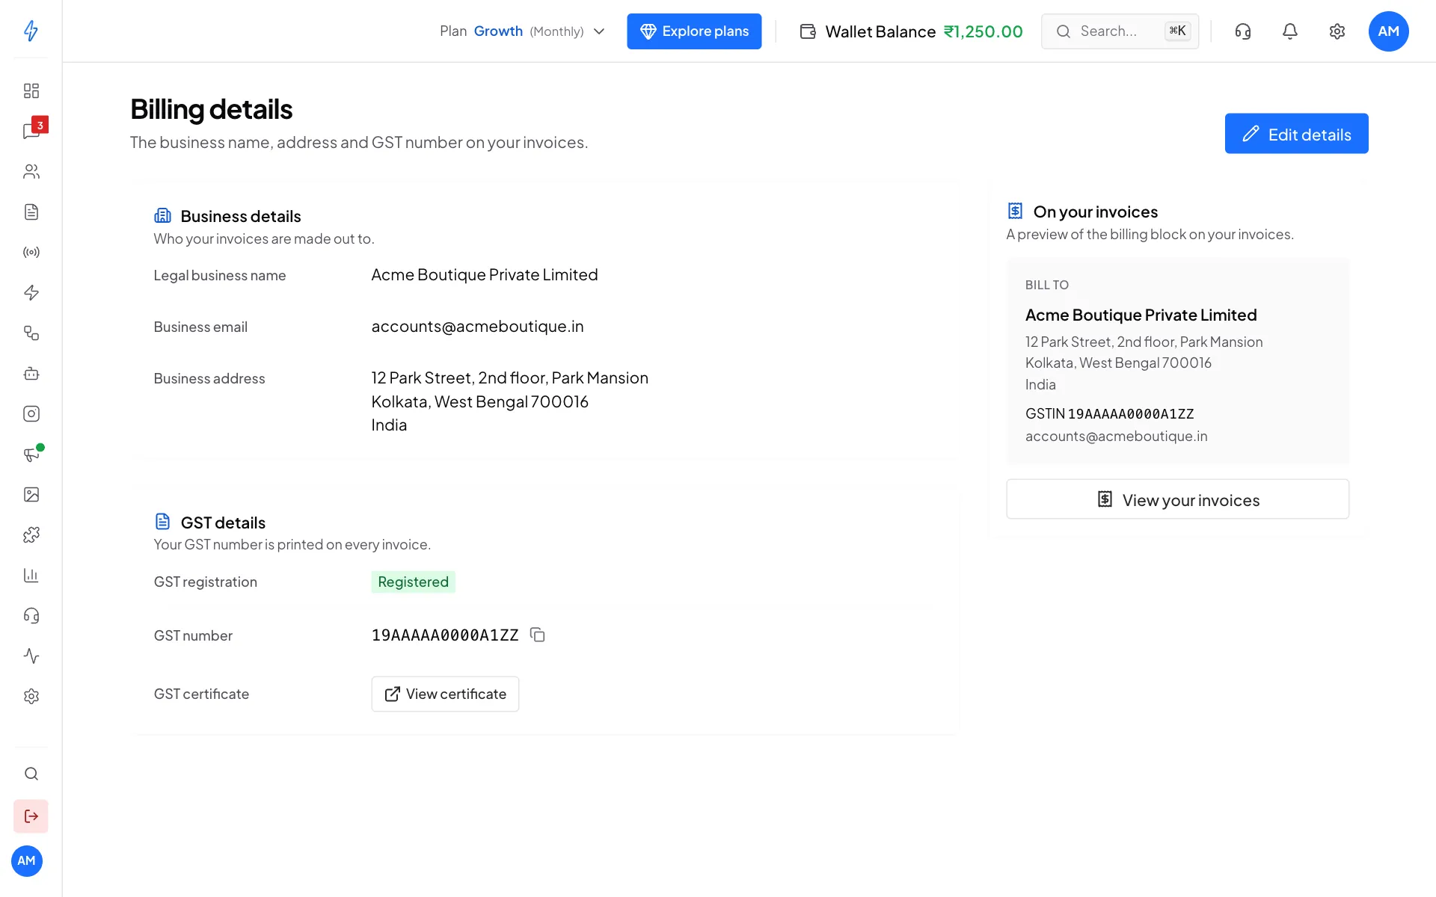Open notifications bell in top bar

1289,31
